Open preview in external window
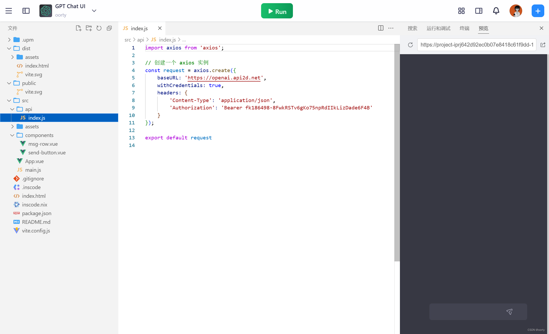 [543, 45]
